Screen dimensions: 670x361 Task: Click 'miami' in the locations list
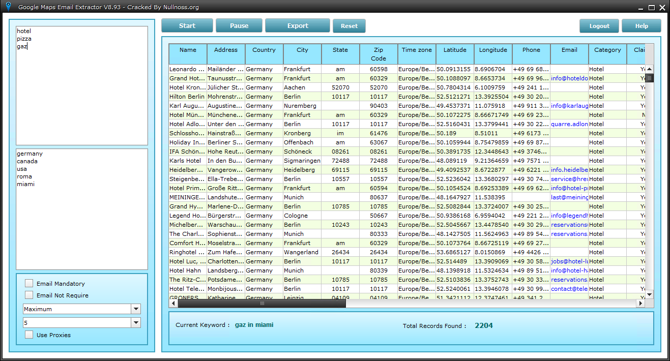click(x=25, y=184)
